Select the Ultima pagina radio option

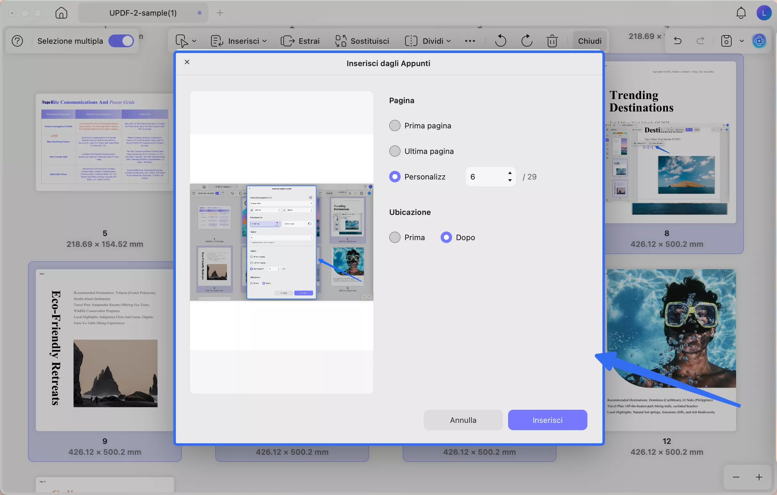click(x=395, y=151)
